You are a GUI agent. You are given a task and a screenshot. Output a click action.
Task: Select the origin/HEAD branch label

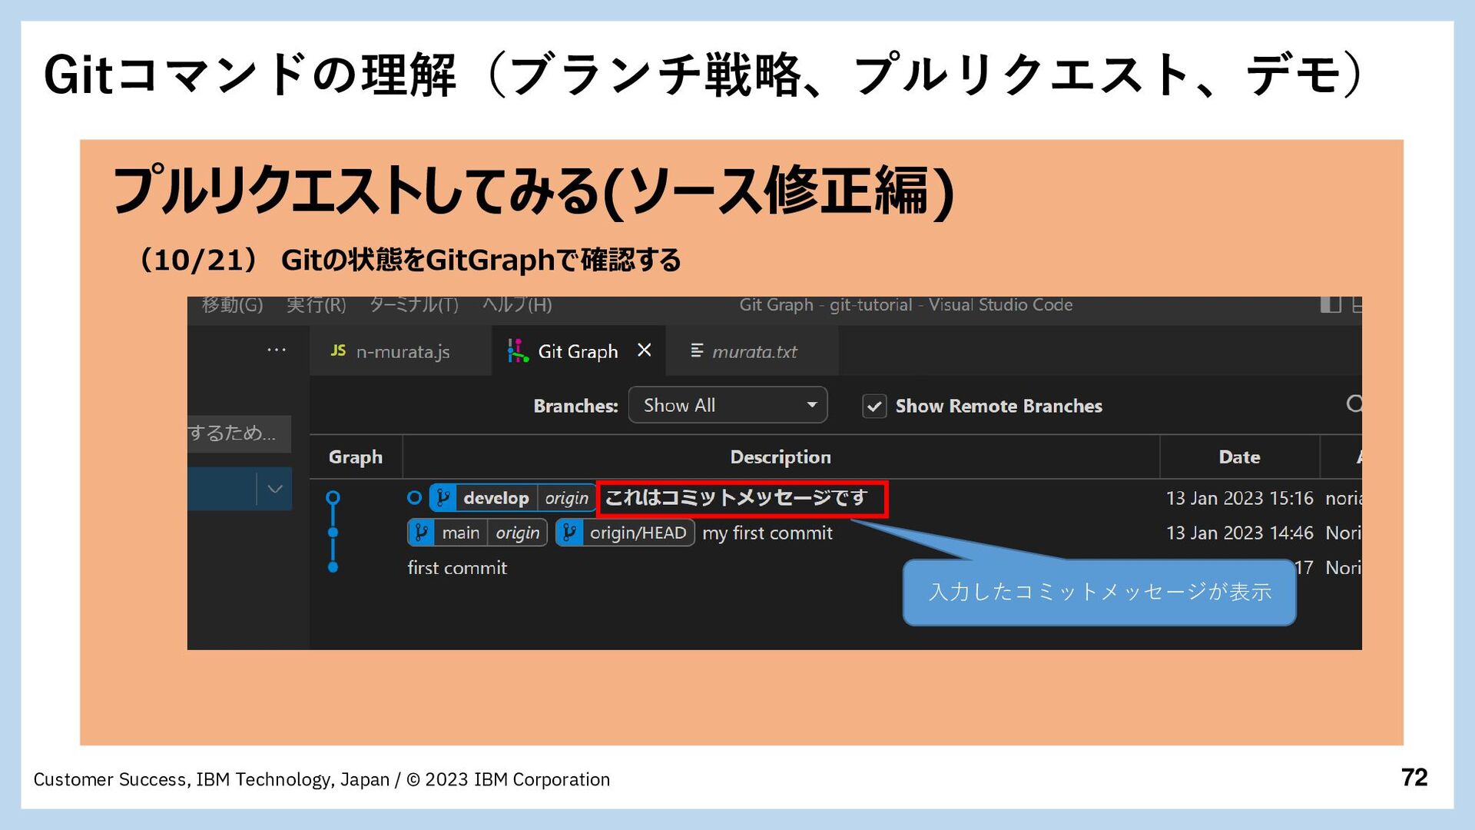(x=638, y=533)
